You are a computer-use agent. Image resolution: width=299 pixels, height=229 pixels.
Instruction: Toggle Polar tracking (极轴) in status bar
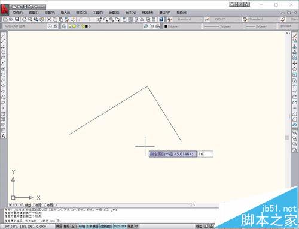[x=82, y=226]
